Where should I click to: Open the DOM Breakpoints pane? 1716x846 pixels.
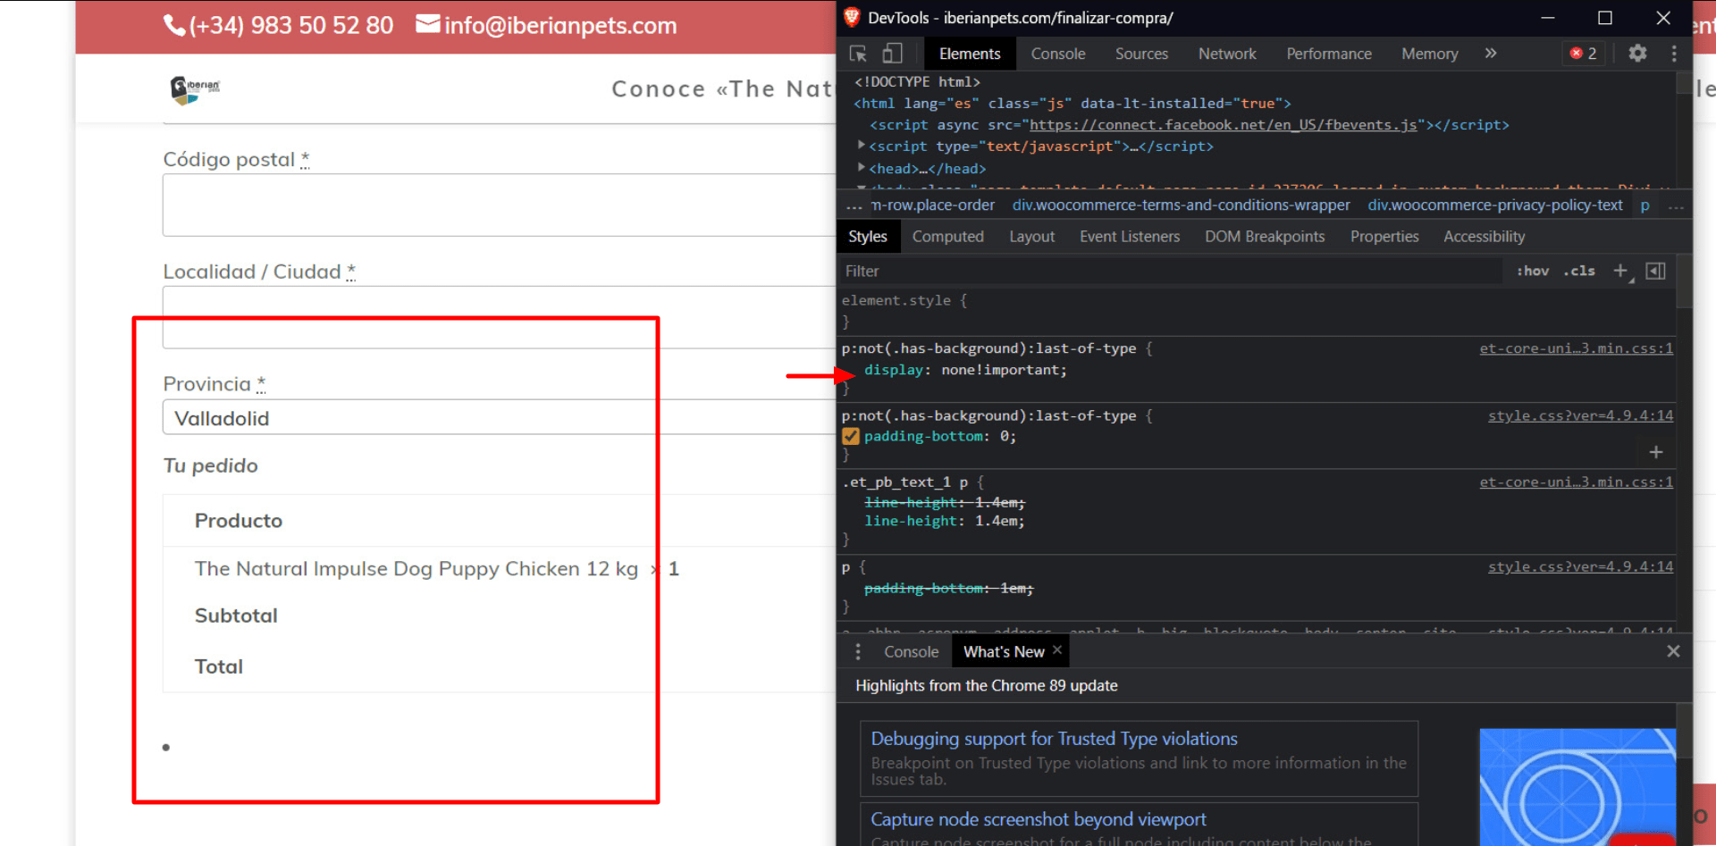click(x=1265, y=237)
